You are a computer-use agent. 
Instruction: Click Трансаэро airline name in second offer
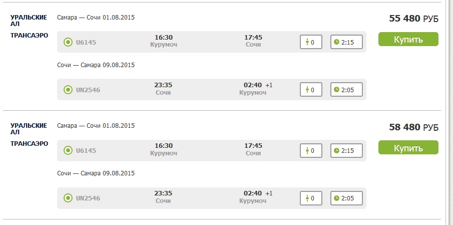29,144
